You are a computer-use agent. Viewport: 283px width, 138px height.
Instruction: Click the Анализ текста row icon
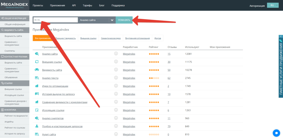pyautogui.click(x=37, y=78)
